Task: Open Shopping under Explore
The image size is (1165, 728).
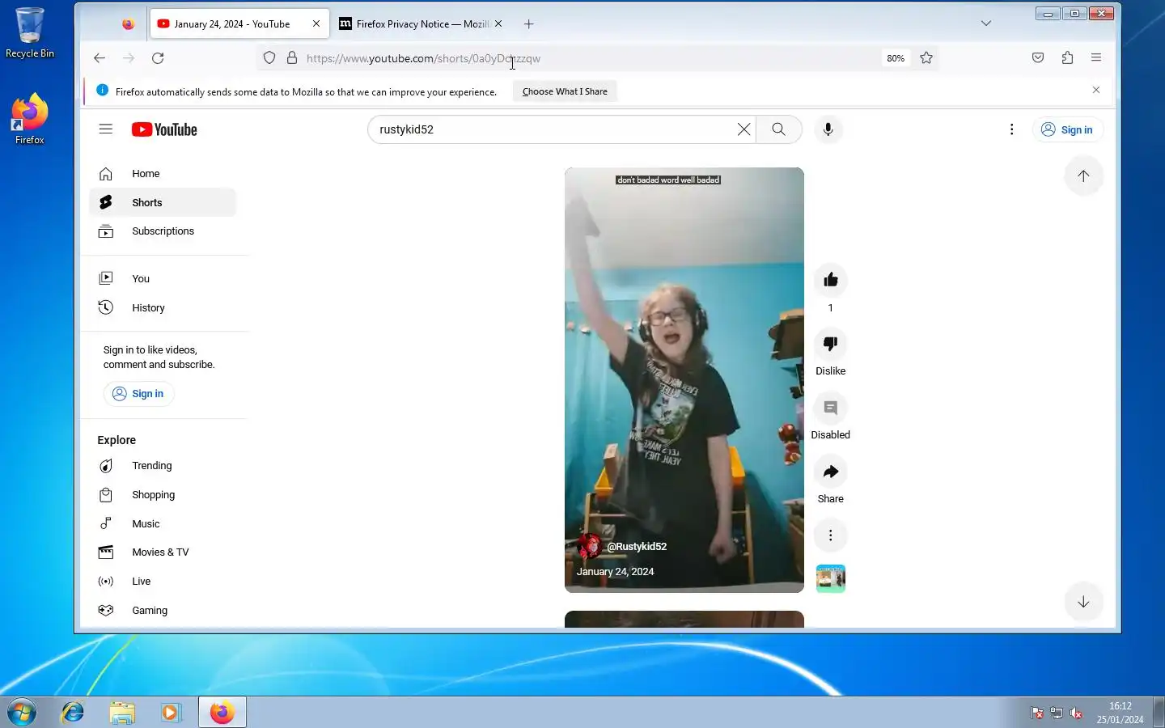Action: tap(163, 495)
